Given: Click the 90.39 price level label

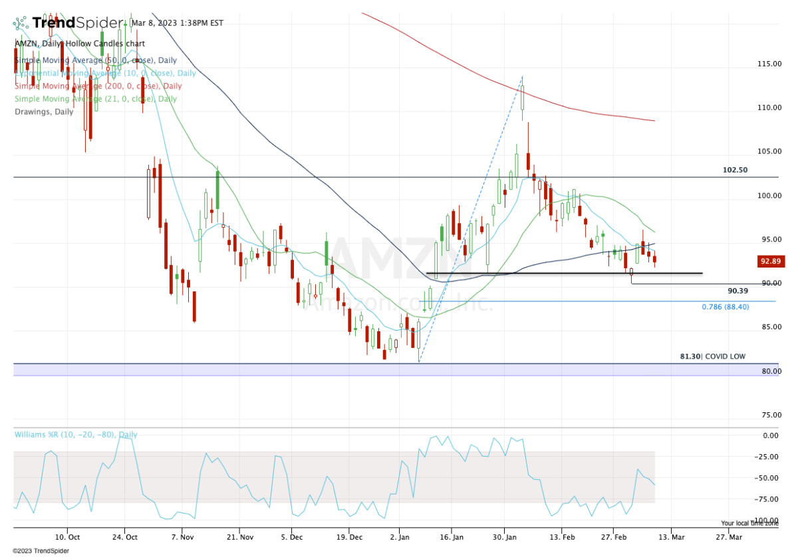Looking at the screenshot, I should point(737,291).
